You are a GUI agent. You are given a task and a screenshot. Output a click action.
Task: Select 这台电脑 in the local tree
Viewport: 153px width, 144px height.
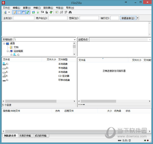tap(18, 51)
